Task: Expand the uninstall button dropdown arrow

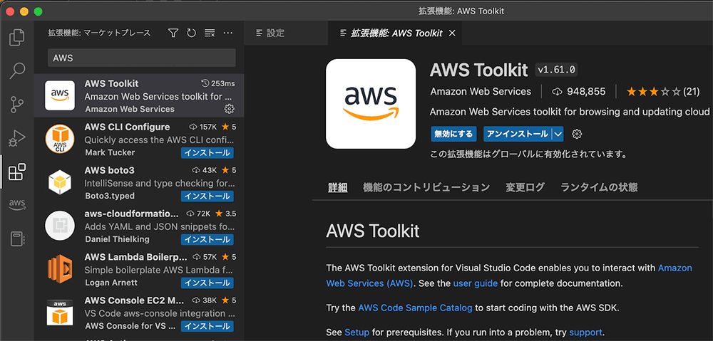Action: point(558,134)
